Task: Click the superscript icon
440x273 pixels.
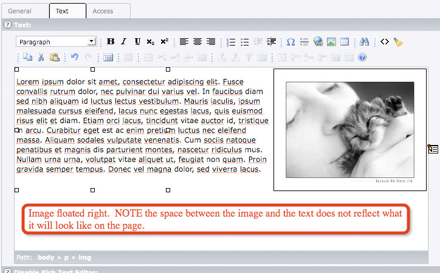Action: pyautogui.click(x=164, y=42)
